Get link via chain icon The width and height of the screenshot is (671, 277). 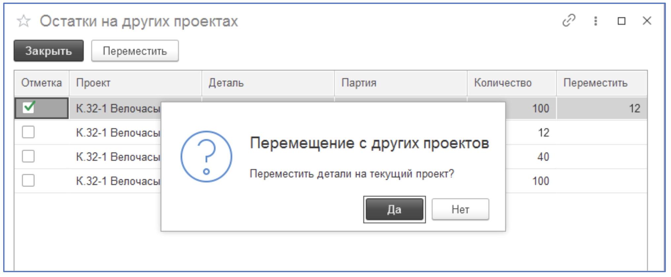(569, 21)
